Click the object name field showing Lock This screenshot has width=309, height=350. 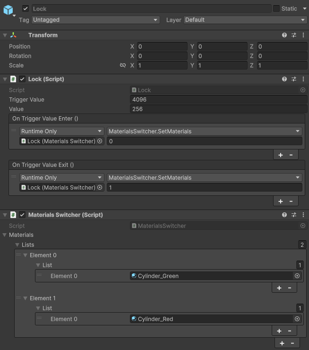point(151,9)
